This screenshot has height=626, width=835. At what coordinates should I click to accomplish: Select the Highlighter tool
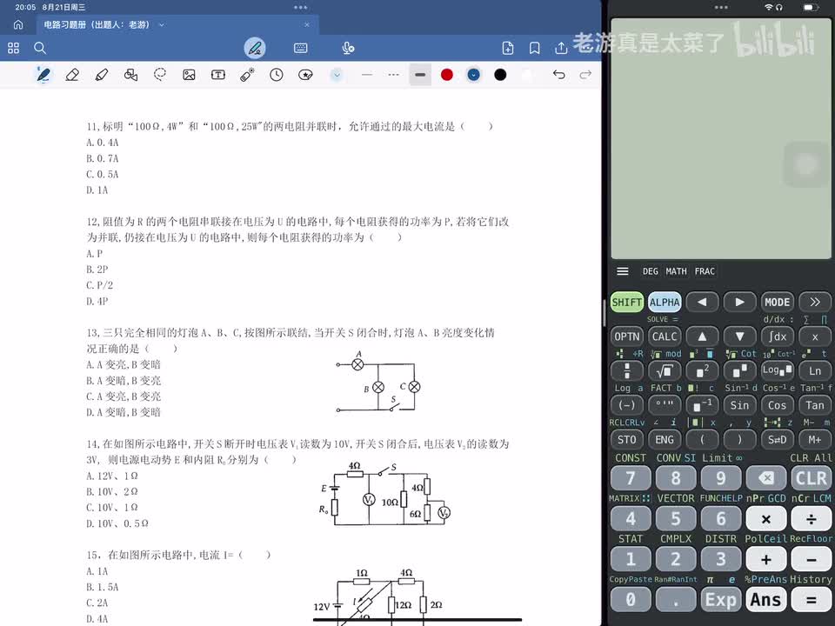coord(101,75)
